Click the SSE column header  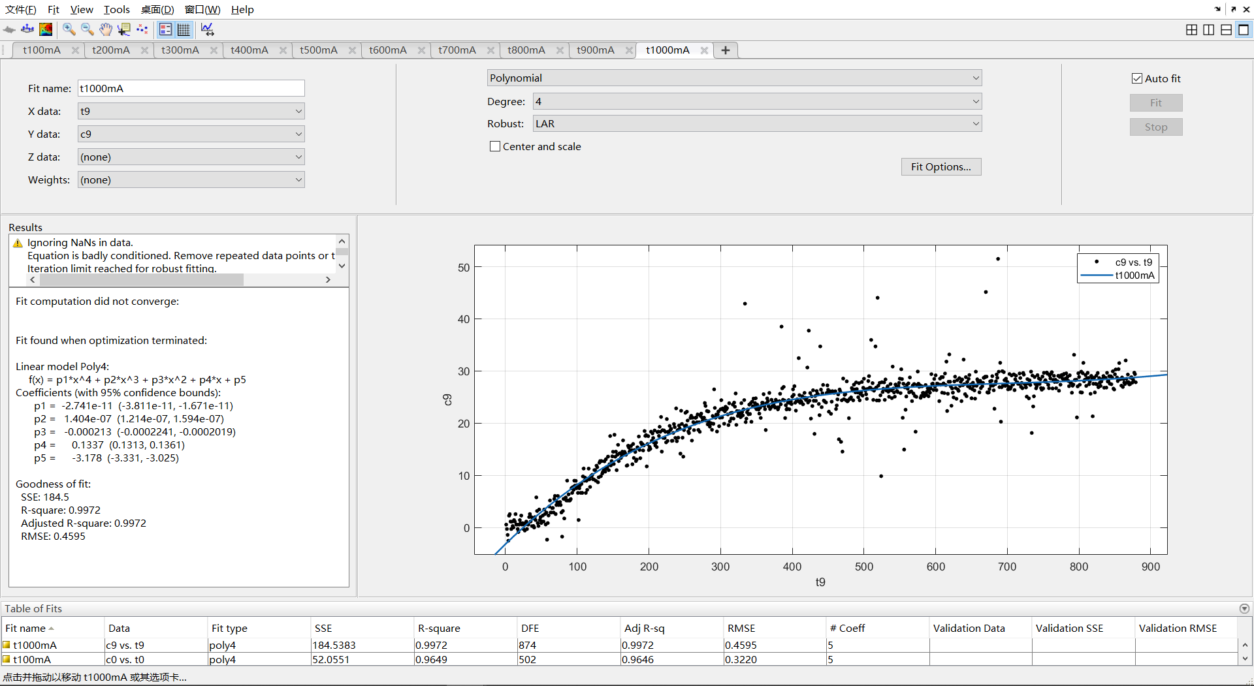click(x=362, y=628)
